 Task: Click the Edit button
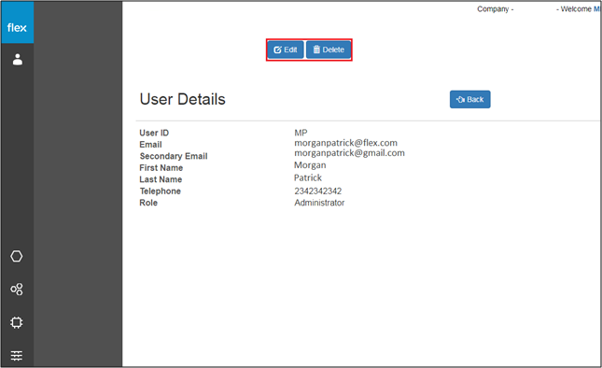pos(286,50)
